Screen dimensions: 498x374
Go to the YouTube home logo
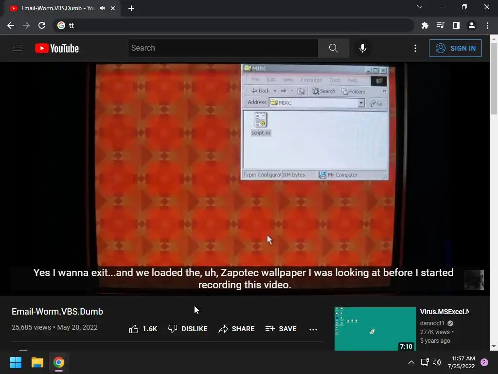[57, 48]
